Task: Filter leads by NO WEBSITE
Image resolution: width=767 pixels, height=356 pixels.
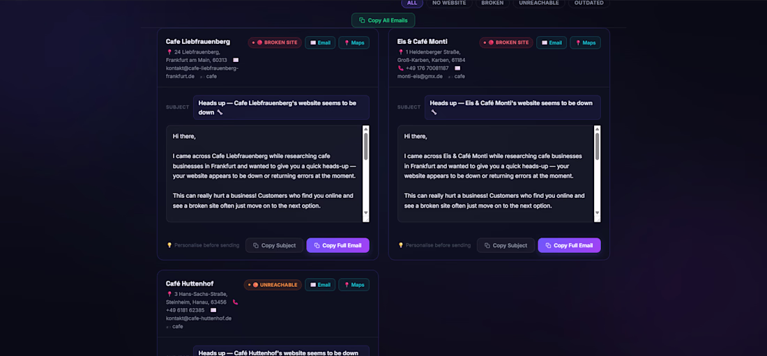Action: 449,3
